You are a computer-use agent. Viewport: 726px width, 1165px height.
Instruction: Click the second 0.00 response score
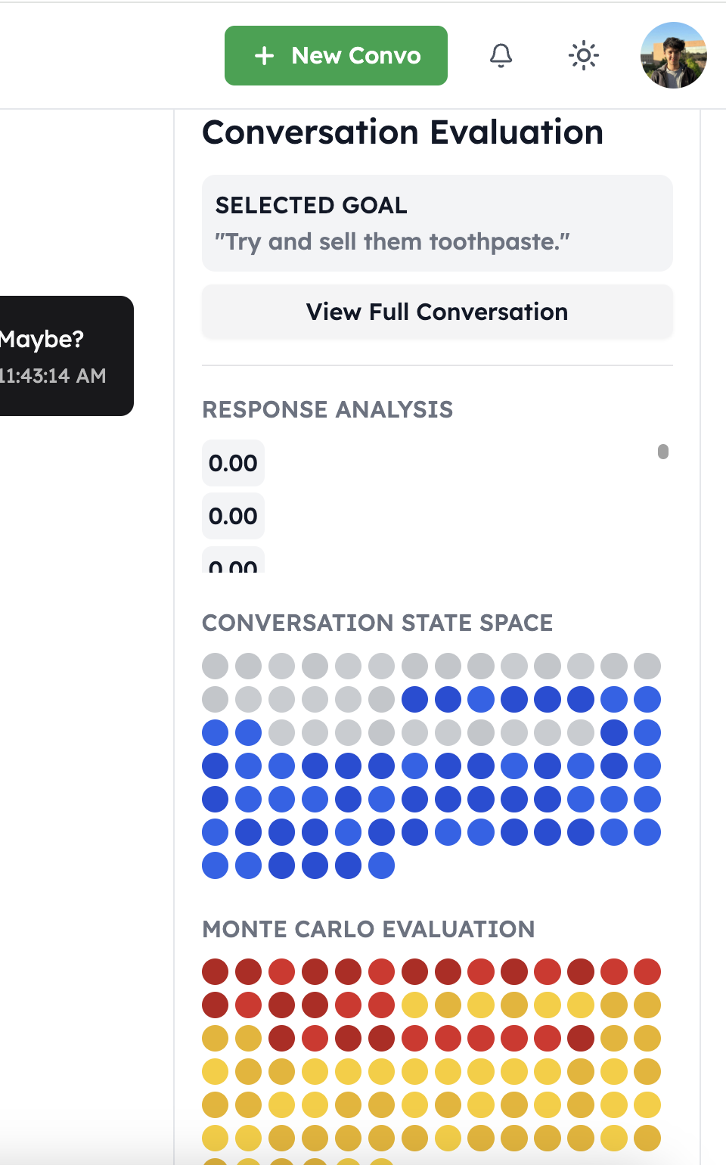tap(233, 516)
